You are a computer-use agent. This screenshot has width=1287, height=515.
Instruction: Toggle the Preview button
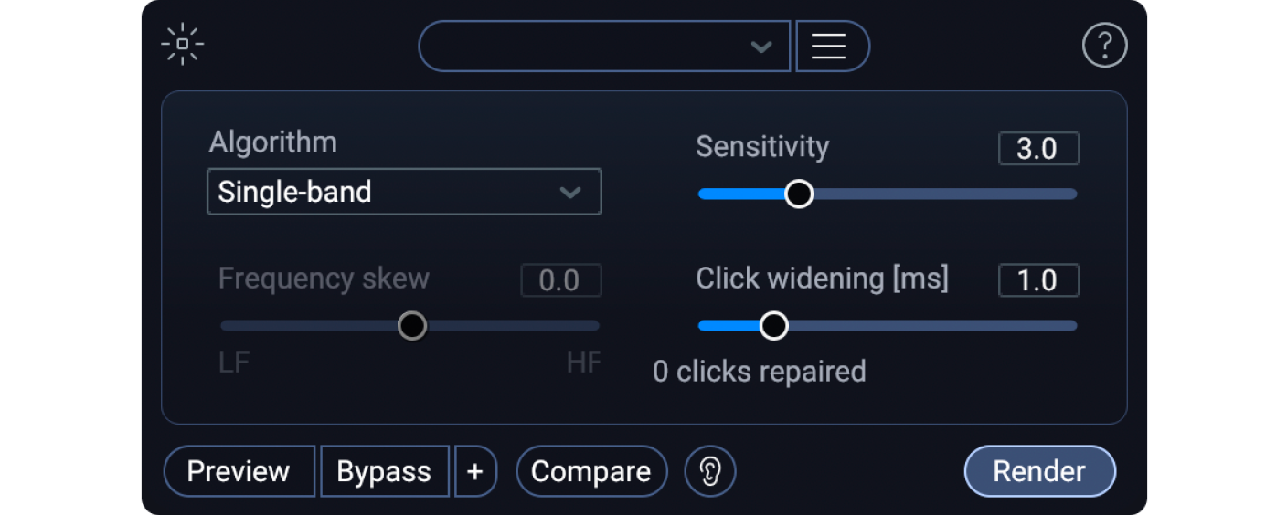tap(239, 471)
